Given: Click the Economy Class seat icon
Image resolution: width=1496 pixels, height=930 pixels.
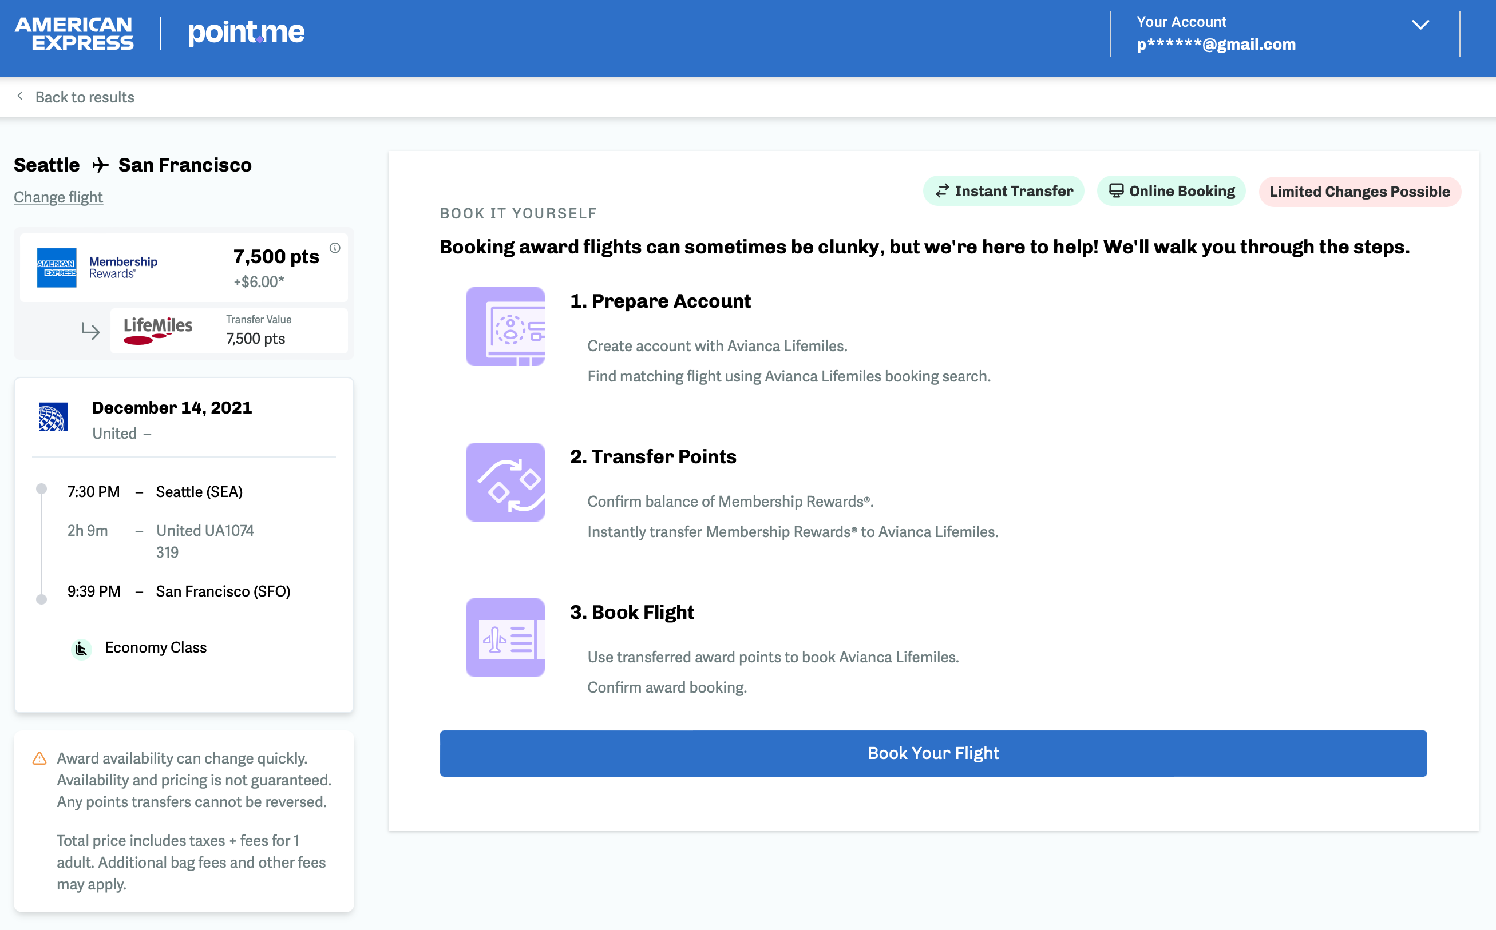Looking at the screenshot, I should (x=81, y=648).
